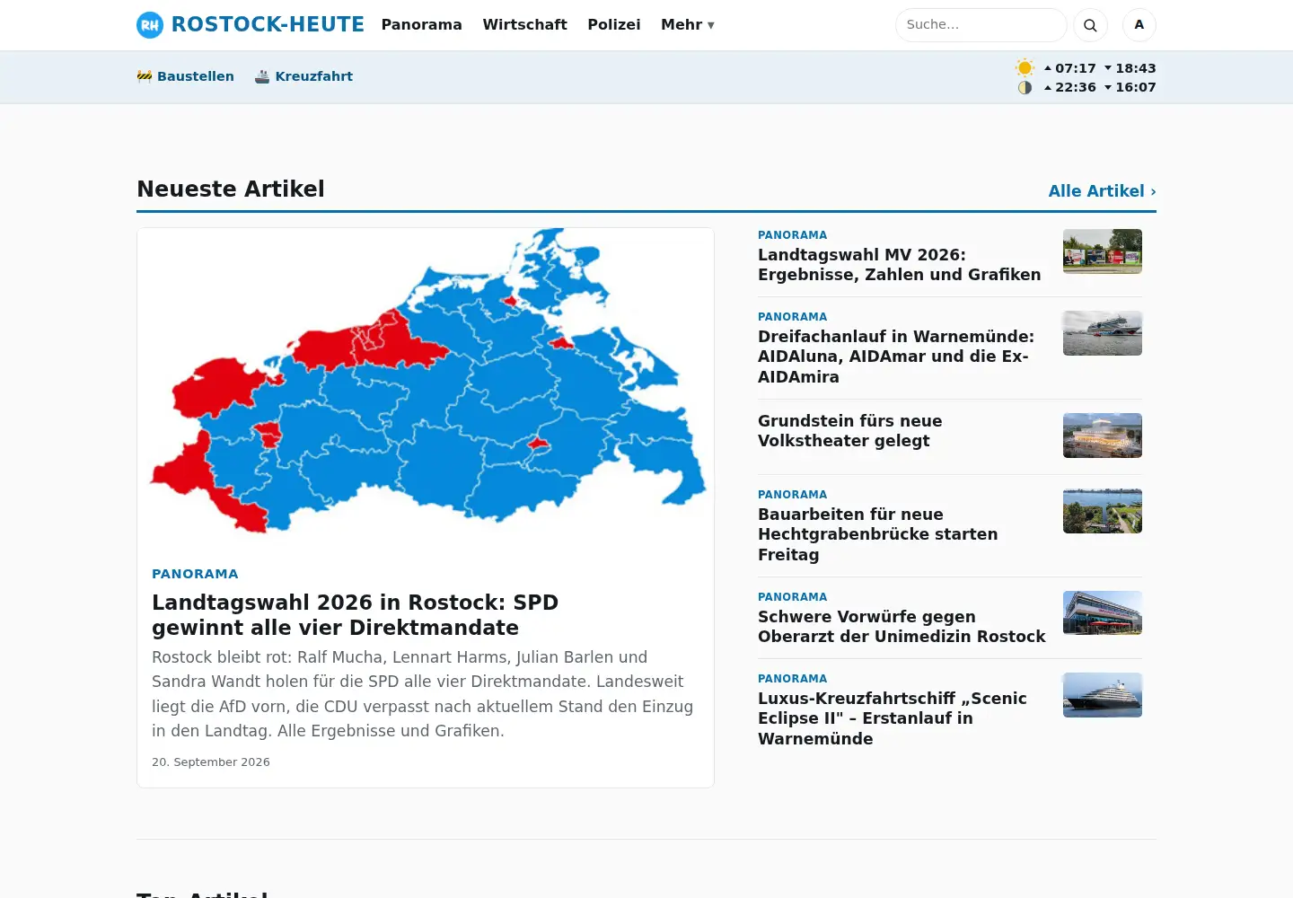Click the date 20. September 2026
Screen dimensions: 1293x898
(x=211, y=762)
